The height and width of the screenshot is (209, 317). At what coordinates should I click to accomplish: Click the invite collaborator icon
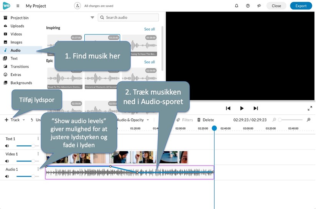point(77,6)
